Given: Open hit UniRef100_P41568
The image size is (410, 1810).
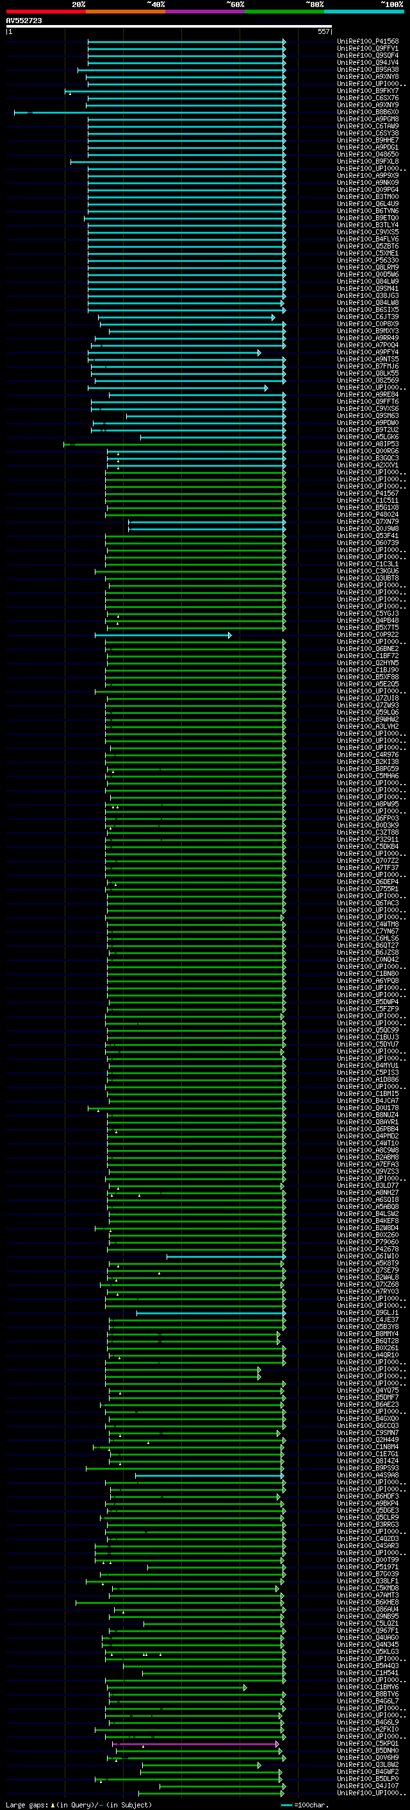Looking at the screenshot, I should tap(368, 42).
